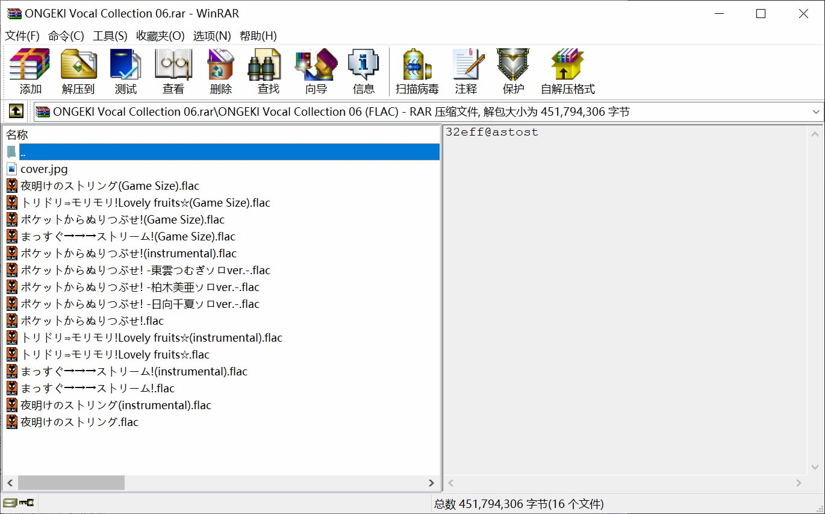Sort by the 名称 column header

point(17,134)
